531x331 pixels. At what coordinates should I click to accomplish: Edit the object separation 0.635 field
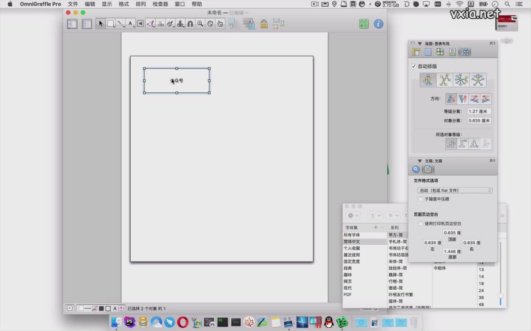(x=479, y=121)
